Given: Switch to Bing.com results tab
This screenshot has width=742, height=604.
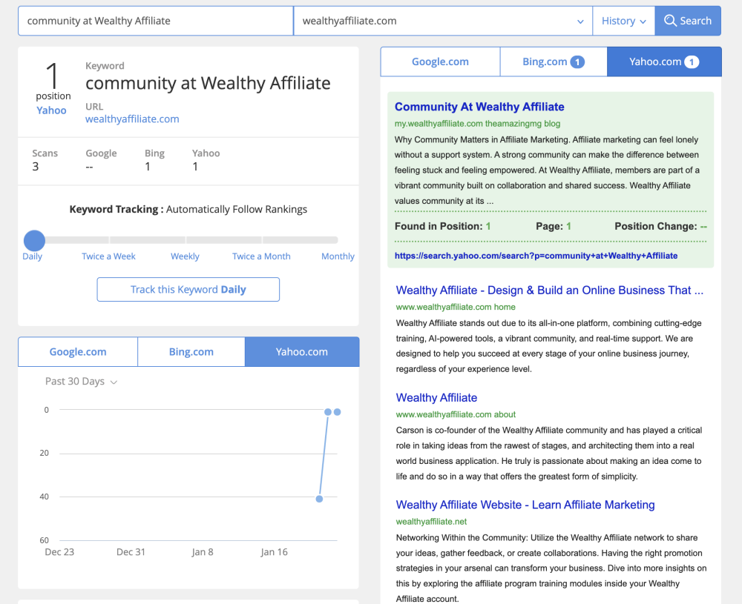Looking at the screenshot, I should (554, 62).
